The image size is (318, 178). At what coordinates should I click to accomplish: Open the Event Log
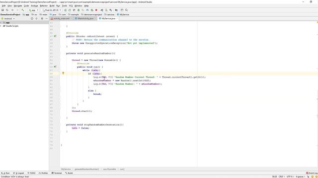[312, 173]
